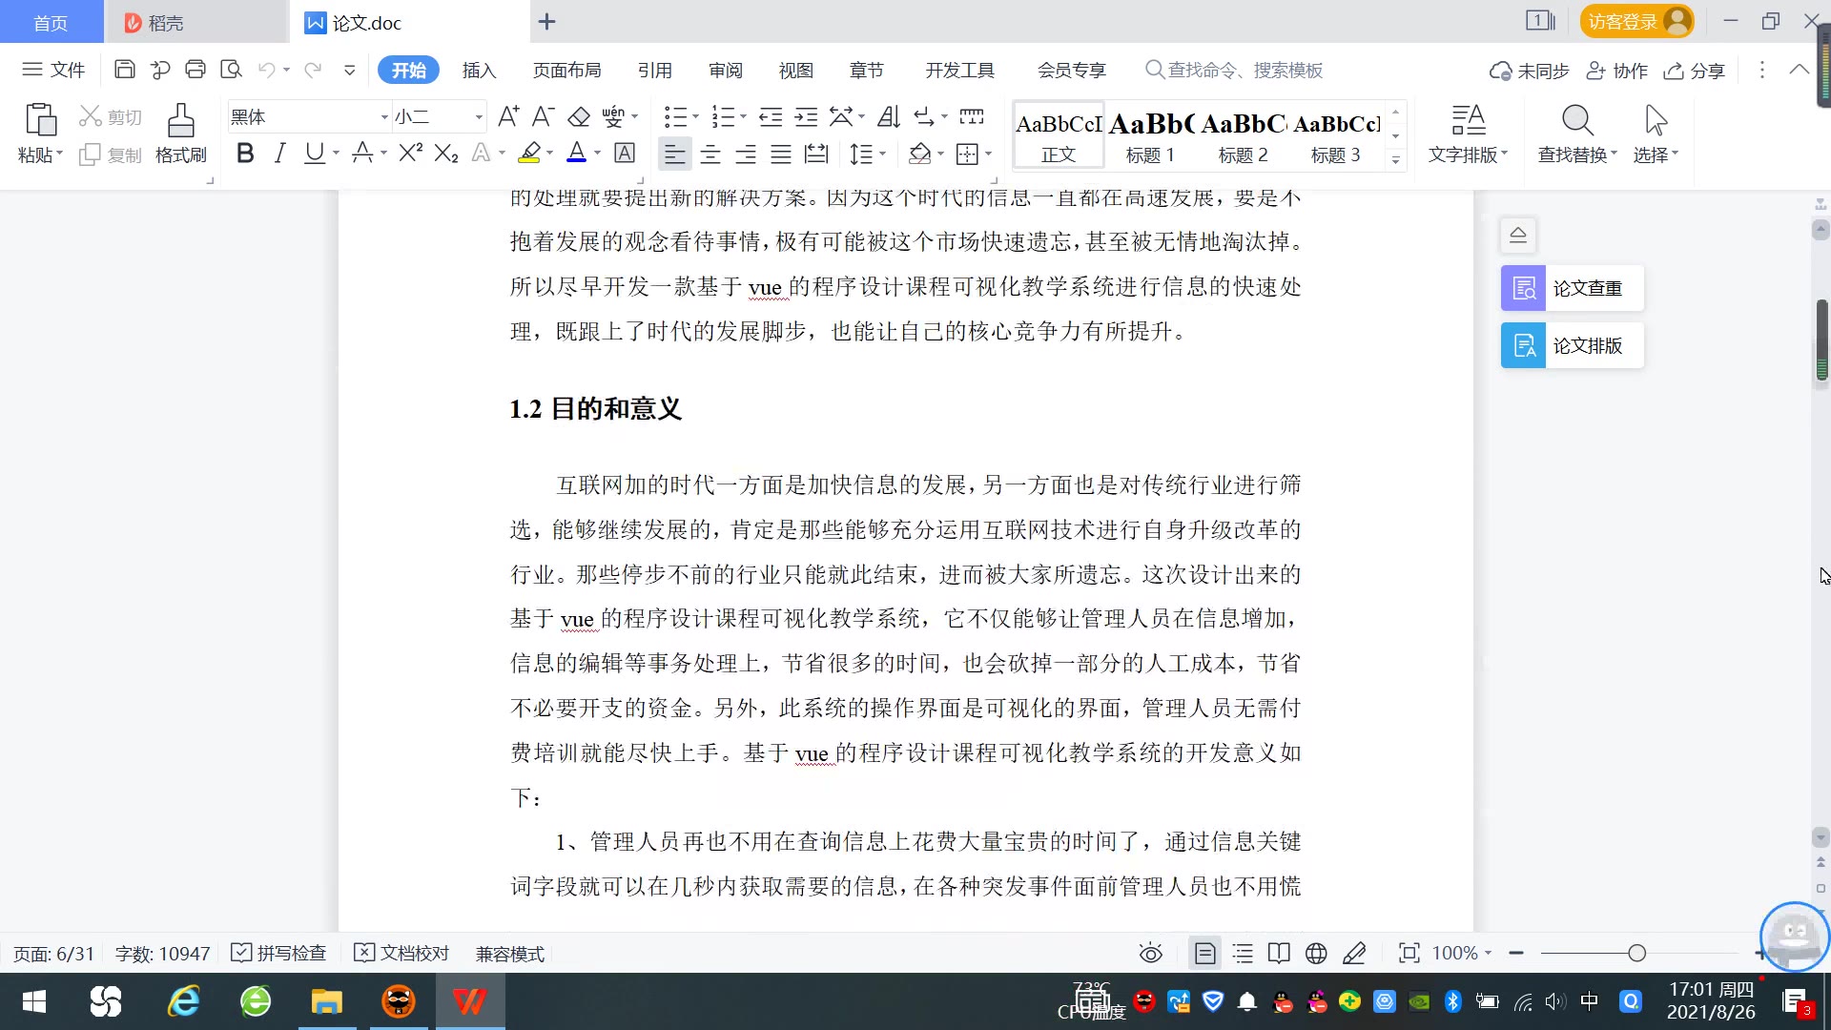Click the clear formatting eraser icon
This screenshot has width=1831, height=1030.
click(x=579, y=116)
